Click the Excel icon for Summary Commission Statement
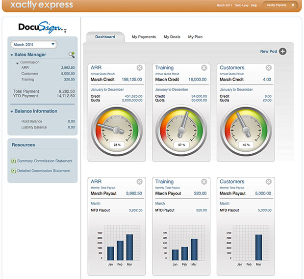 point(13,161)
